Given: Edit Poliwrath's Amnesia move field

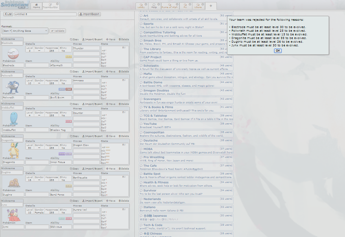Looking at the screenshot, I should [x=86, y=80].
